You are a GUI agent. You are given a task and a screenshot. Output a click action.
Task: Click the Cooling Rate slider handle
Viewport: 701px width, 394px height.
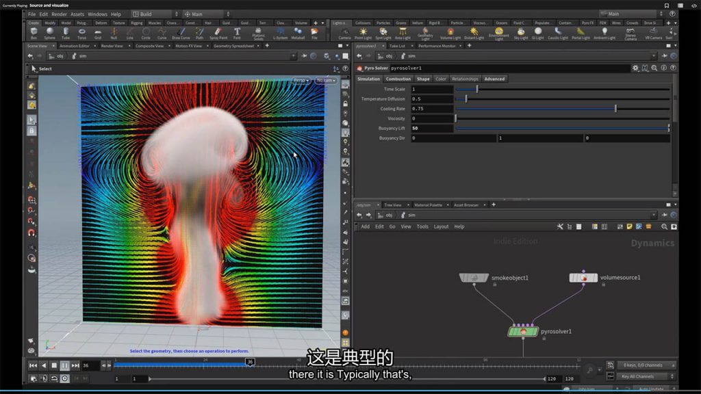tap(615, 109)
